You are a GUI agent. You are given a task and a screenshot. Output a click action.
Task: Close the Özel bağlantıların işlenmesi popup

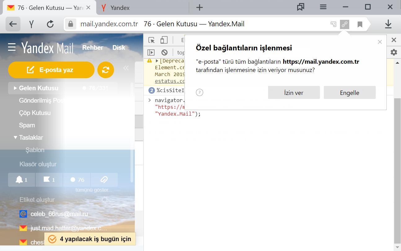380,42
